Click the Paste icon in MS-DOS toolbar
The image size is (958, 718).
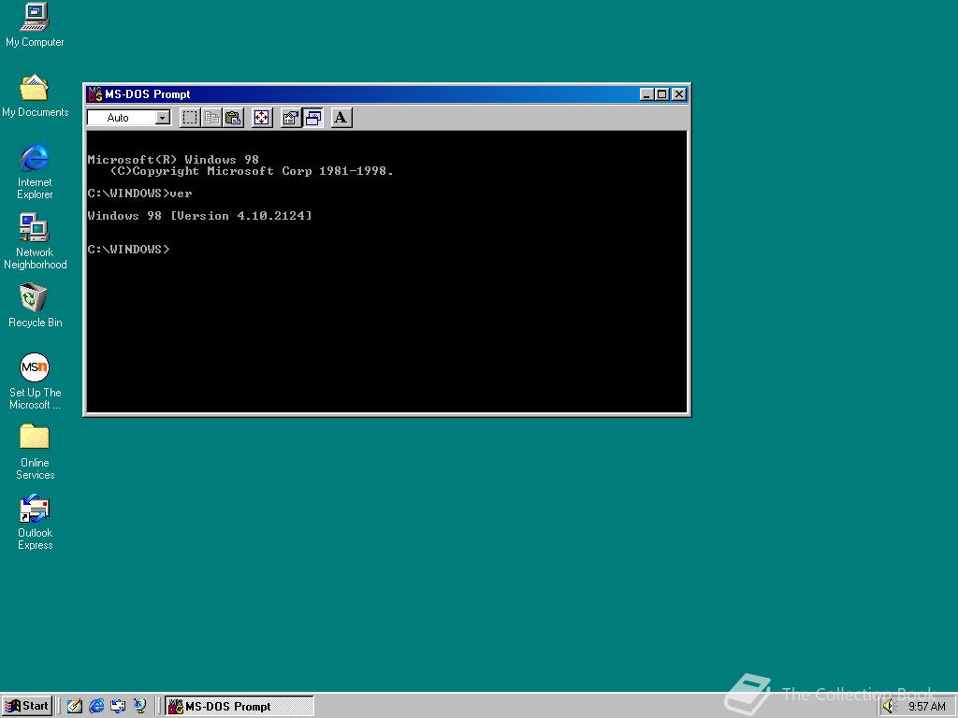233,117
